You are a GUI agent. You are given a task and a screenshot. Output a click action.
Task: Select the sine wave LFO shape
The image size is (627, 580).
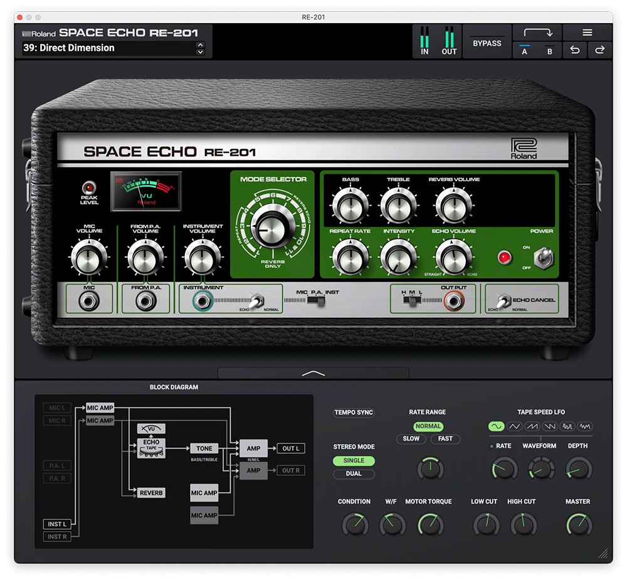[497, 426]
